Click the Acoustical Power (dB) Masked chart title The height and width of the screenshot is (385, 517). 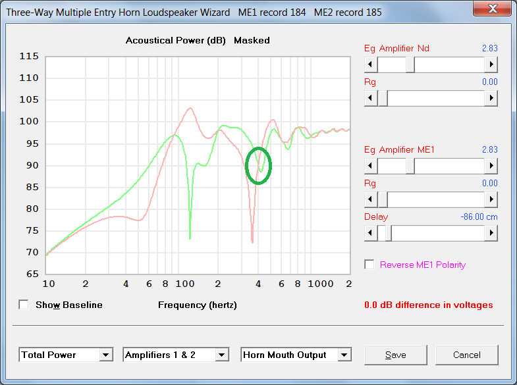click(x=198, y=41)
